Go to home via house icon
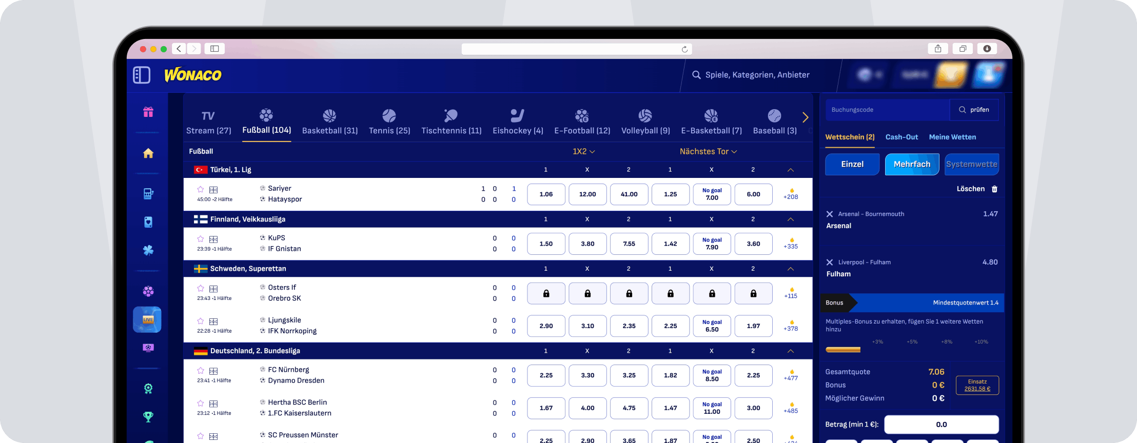1137x443 pixels. 148,153
